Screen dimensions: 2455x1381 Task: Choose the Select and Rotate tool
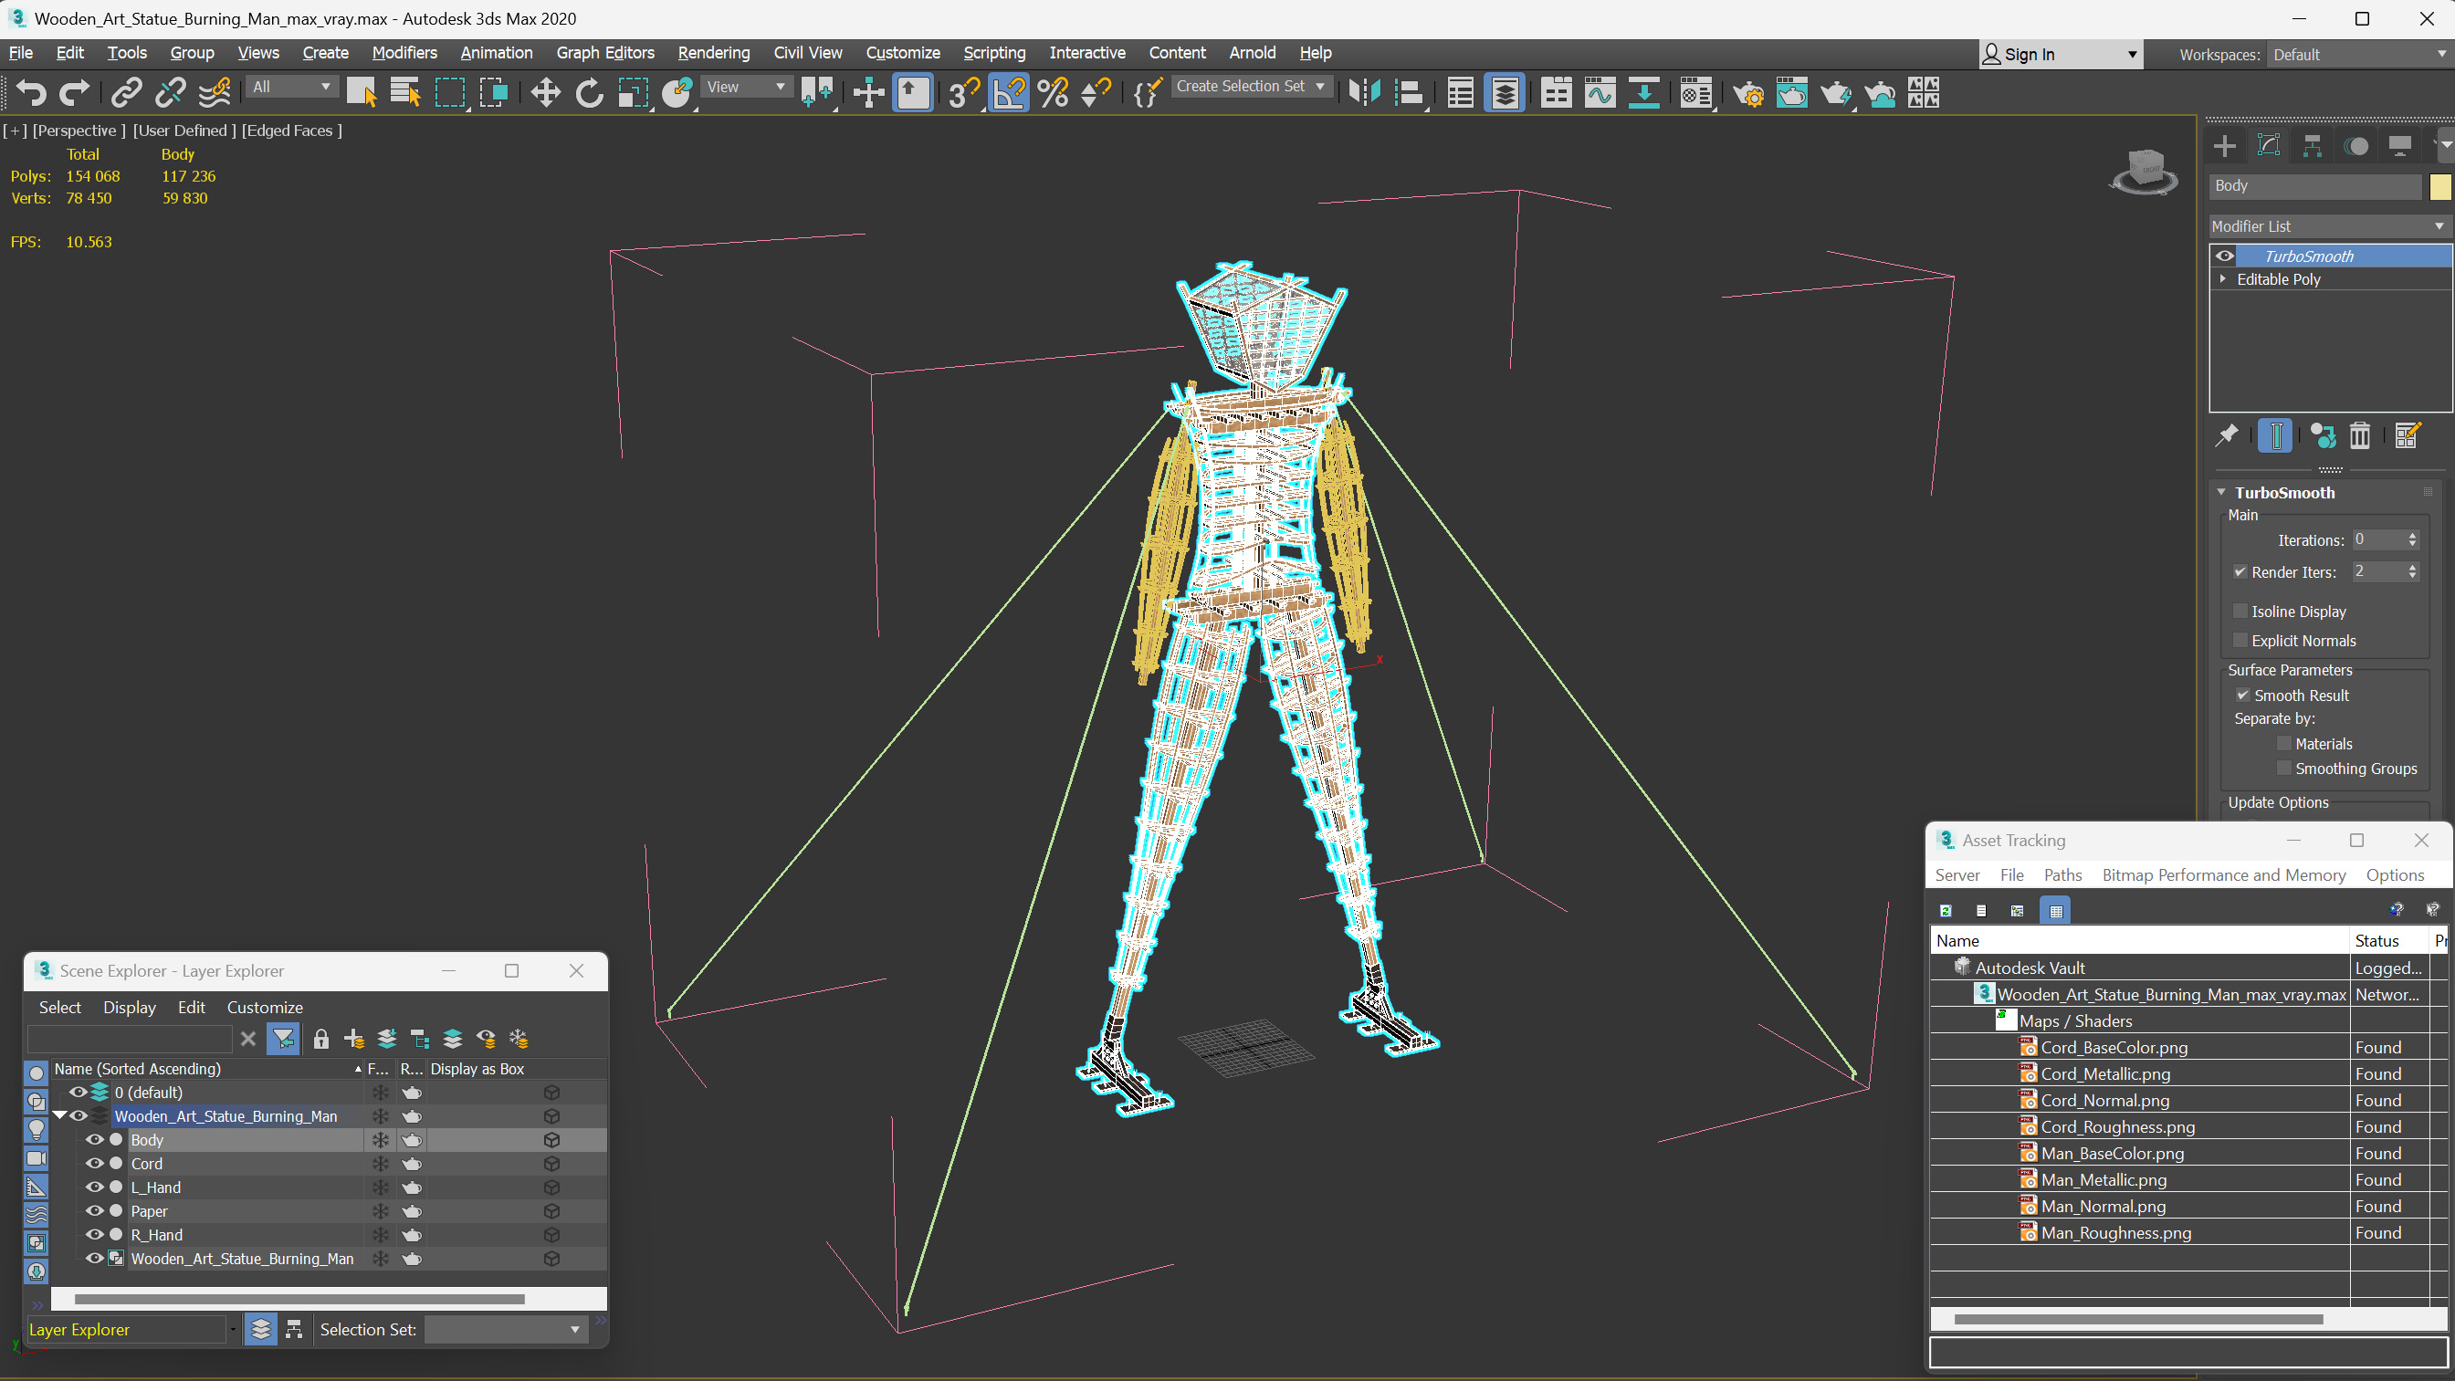589,92
